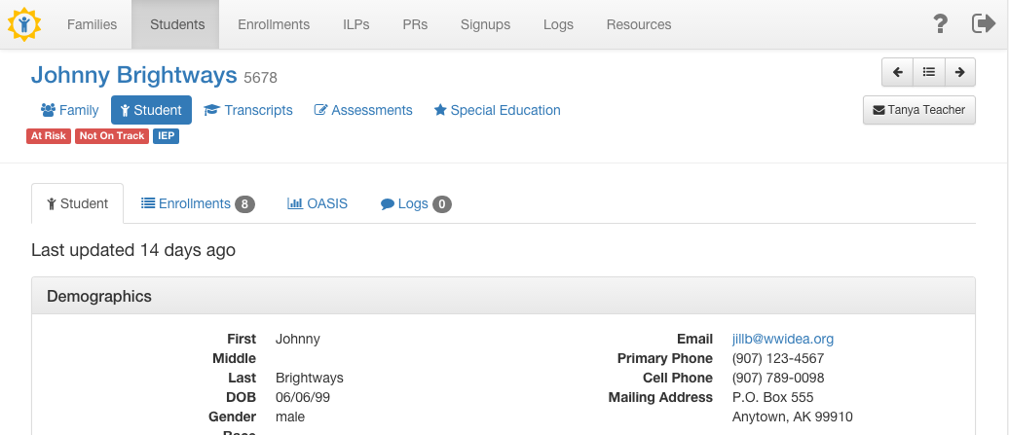Go to next student arrow button

[959, 72]
